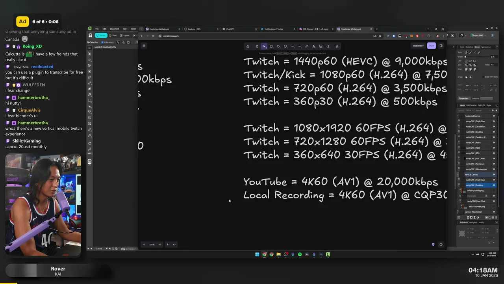Collapse the Vertical Canvas layer group

(458, 174)
